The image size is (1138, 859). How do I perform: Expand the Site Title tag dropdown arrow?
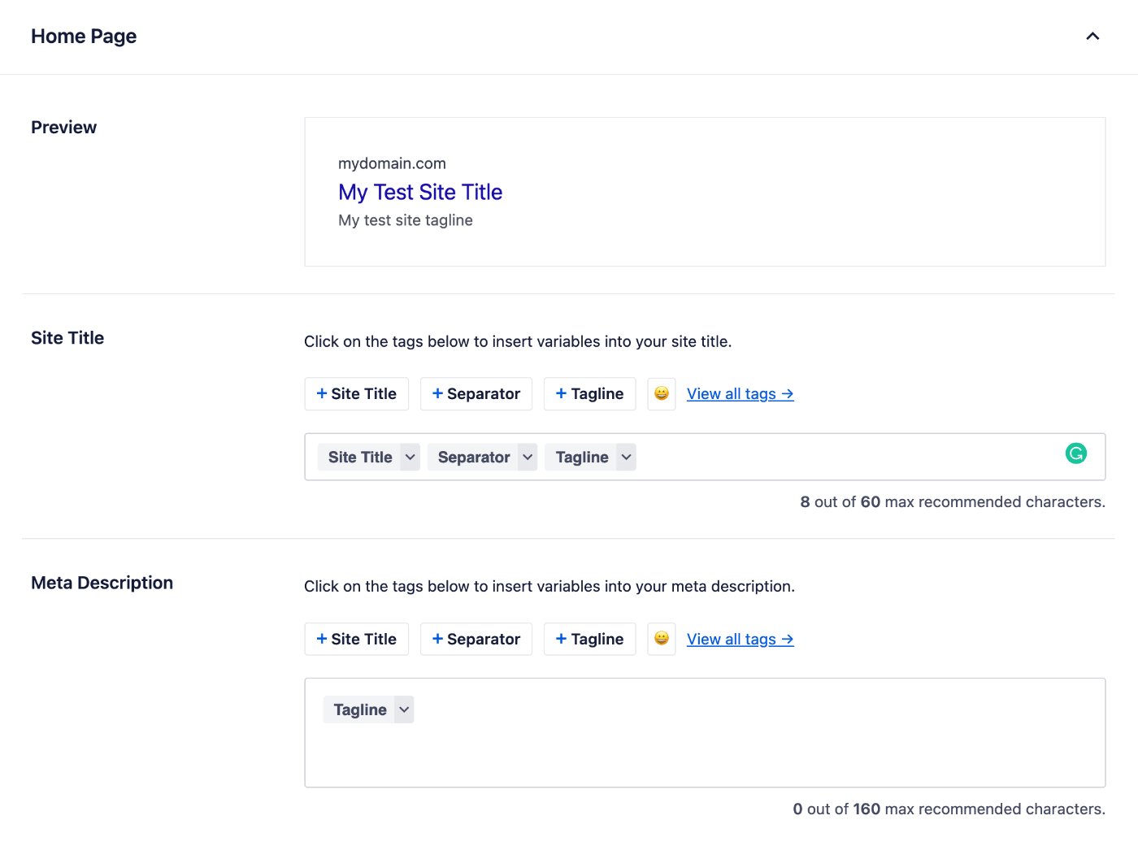pyautogui.click(x=410, y=458)
